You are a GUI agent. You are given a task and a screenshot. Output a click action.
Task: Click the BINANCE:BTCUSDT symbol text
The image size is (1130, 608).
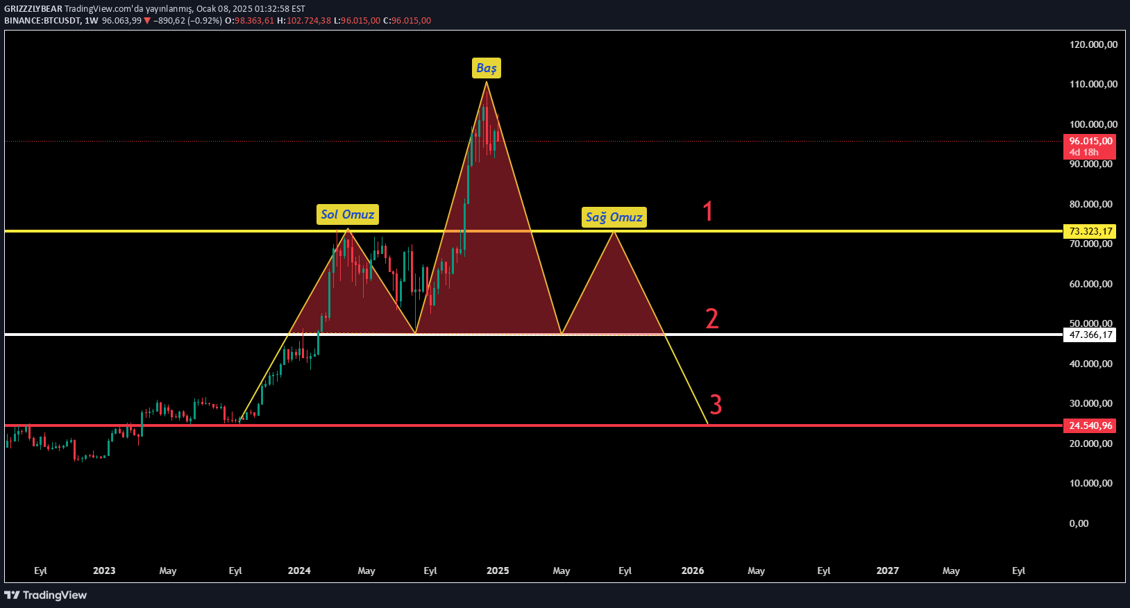42,21
